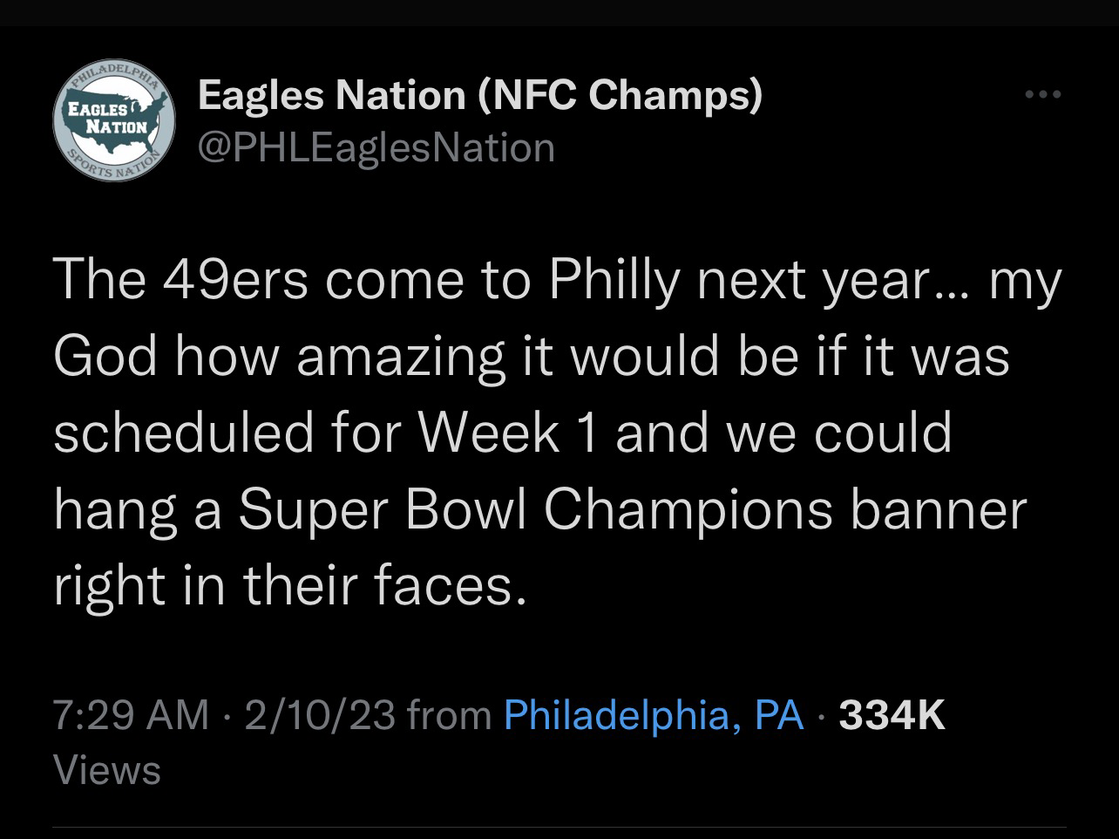The width and height of the screenshot is (1119, 839).
Task: Click the 334K view count
Action: pyautogui.click(x=891, y=715)
